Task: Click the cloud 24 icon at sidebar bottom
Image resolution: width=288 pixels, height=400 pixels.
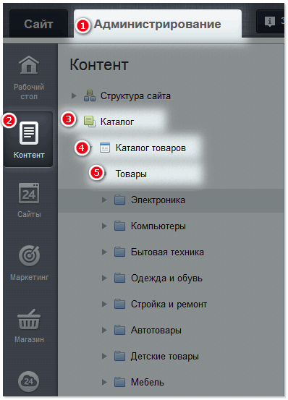Action: pyautogui.click(x=28, y=381)
